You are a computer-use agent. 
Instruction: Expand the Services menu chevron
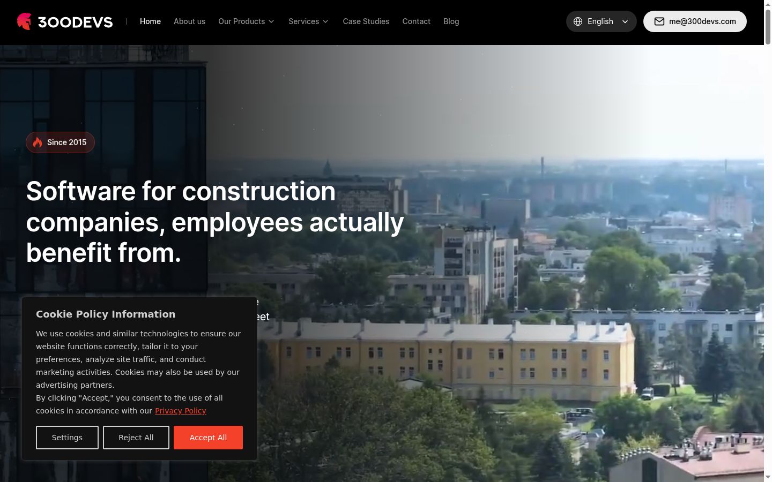(x=325, y=21)
